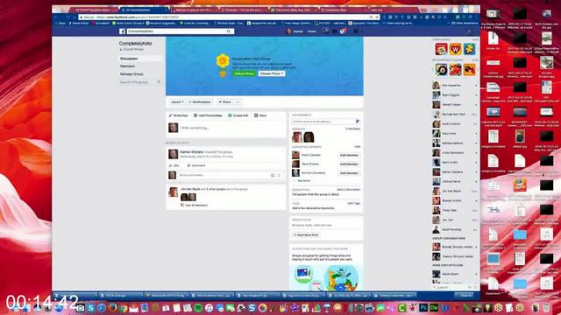Click See All Members link
The width and height of the screenshot is (561, 315).
click(196, 206)
